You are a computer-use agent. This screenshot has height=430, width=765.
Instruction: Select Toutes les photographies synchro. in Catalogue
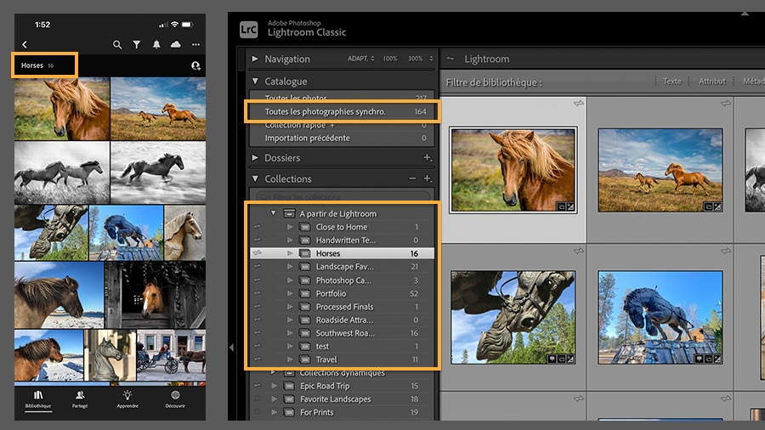(326, 112)
